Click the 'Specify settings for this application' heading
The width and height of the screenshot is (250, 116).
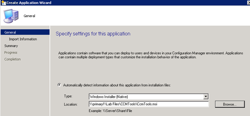93,34
